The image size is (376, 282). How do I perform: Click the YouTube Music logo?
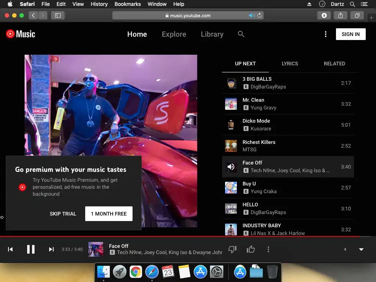(21, 34)
